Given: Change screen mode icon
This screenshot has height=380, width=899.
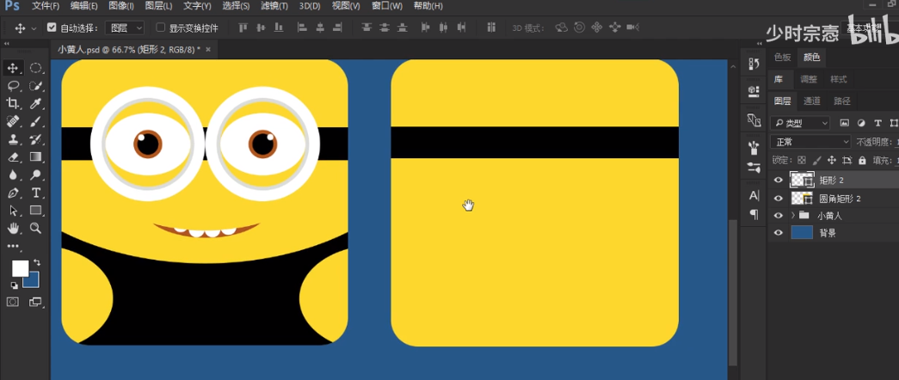Looking at the screenshot, I should pyautogui.click(x=35, y=302).
